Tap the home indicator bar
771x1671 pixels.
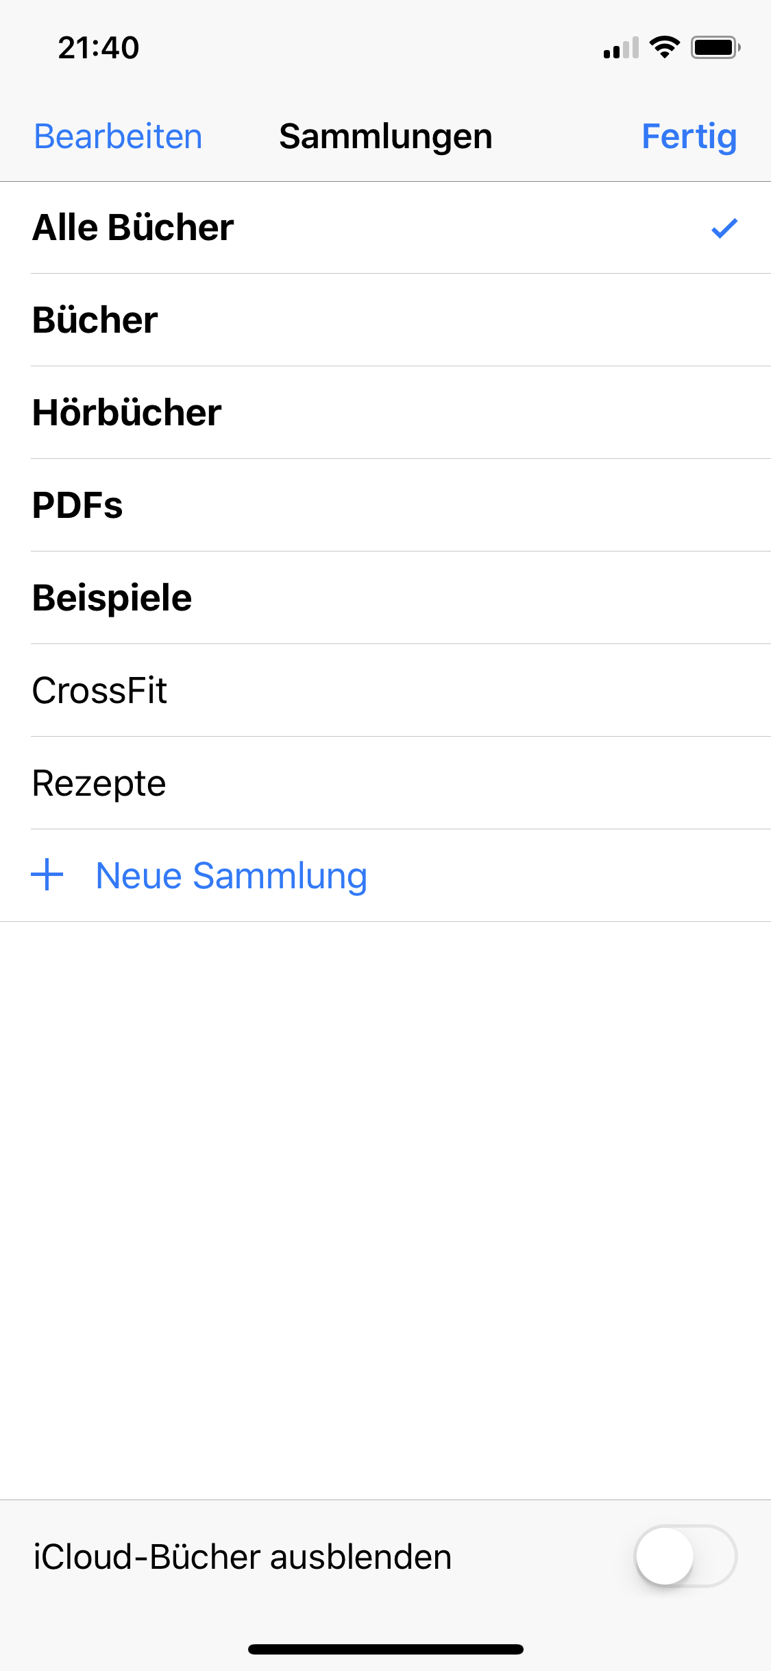(385, 1649)
